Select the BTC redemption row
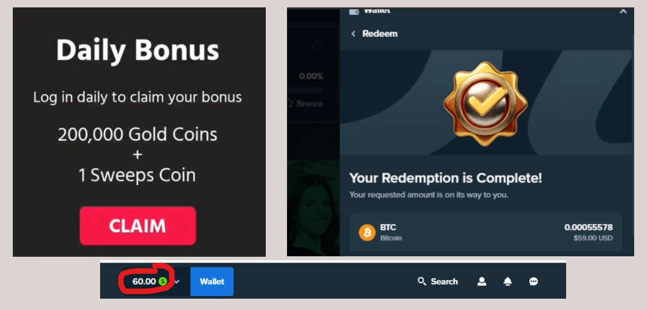This screenshot has height=310, width=647. [486, 233]
